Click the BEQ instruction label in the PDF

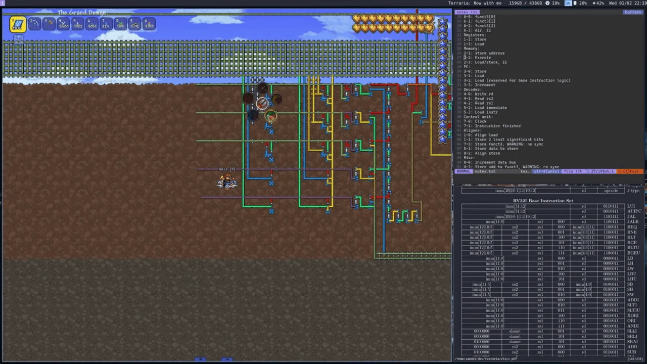coord(632,227)
